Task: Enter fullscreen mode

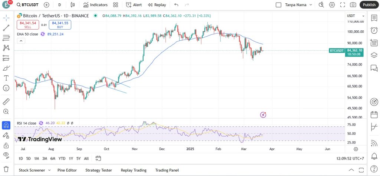Action: pyautogui.click(x=343, y=5)
